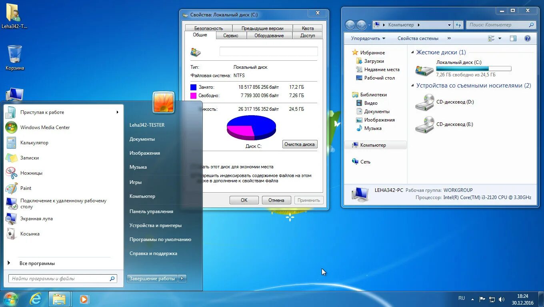
Task: Click Отмена in disk properties dialog
Action: [x=276, y=200]
